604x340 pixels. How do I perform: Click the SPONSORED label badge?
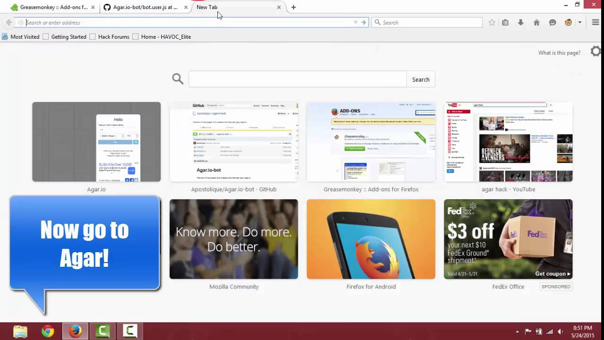tap(556, 287)
